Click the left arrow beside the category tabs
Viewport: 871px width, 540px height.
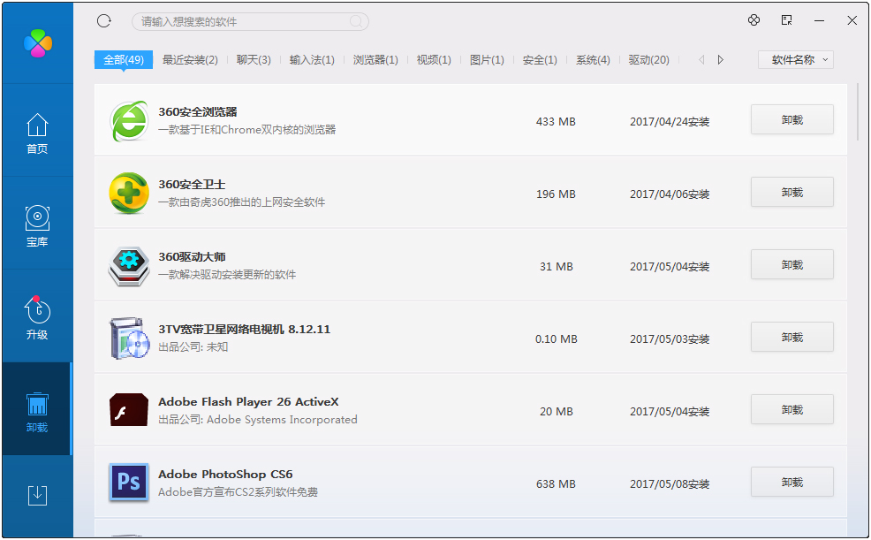pos(702,59)
